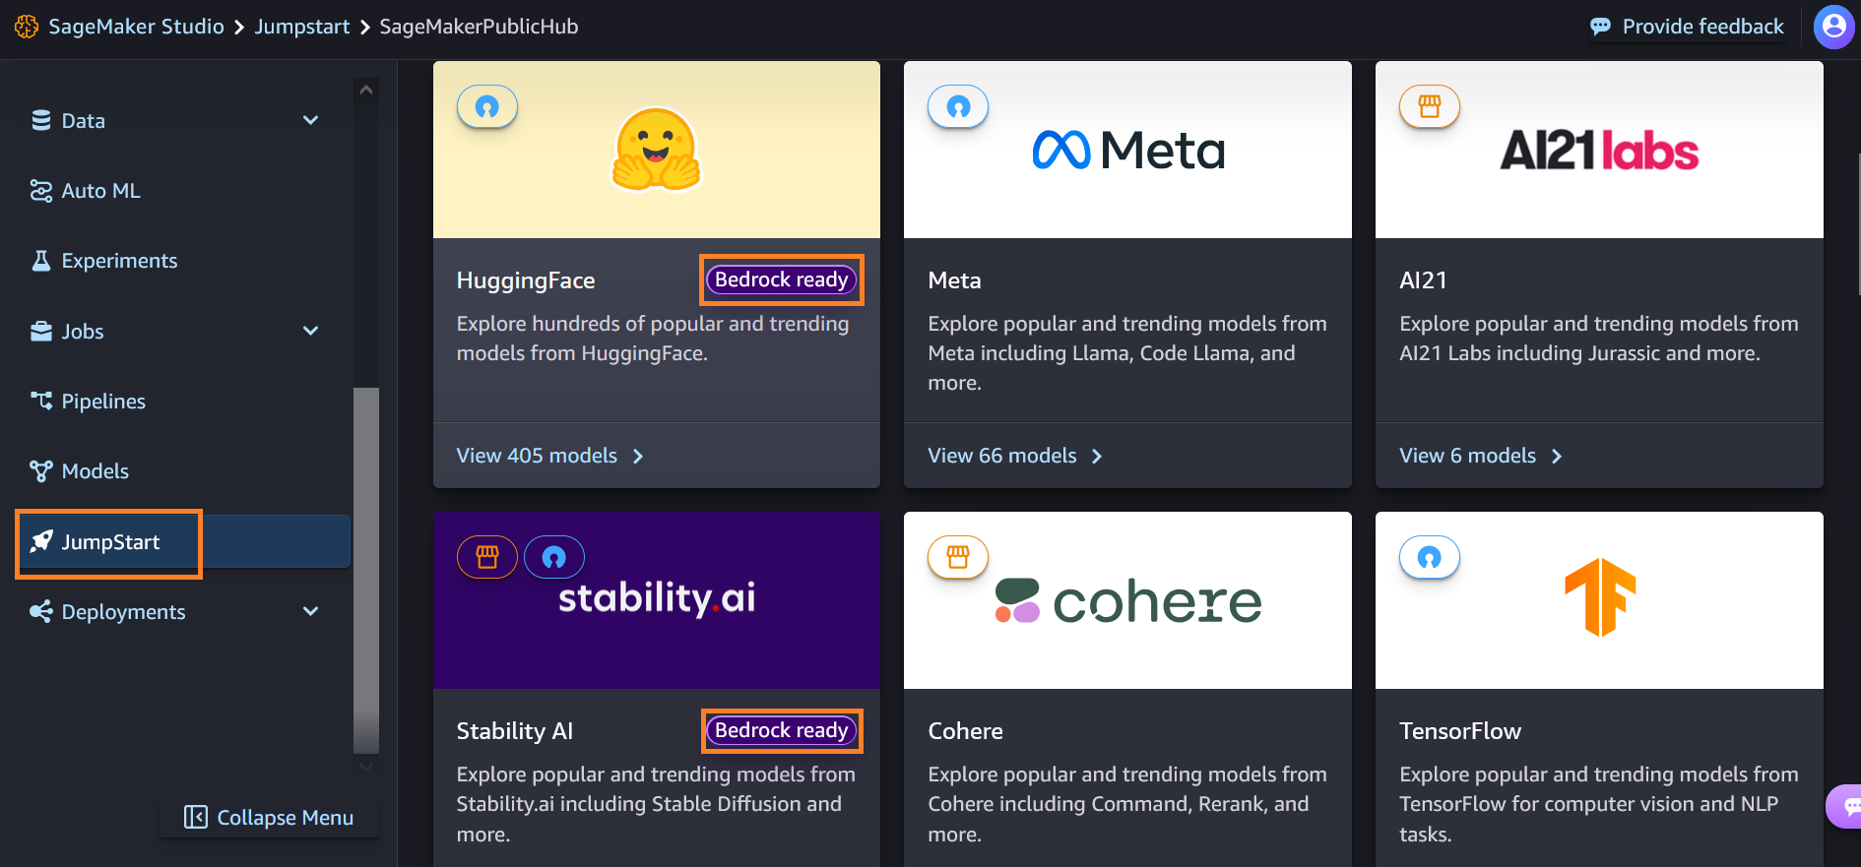Click the sidebar scrollbar up arrow
The width and height of the screenshot is (1861, 867).
click(x=366, y=90)
